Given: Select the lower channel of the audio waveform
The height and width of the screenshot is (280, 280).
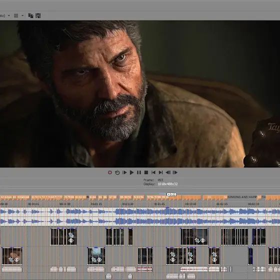Looking at the screenshot, I should pyautogui.click(x=140, y=221).
